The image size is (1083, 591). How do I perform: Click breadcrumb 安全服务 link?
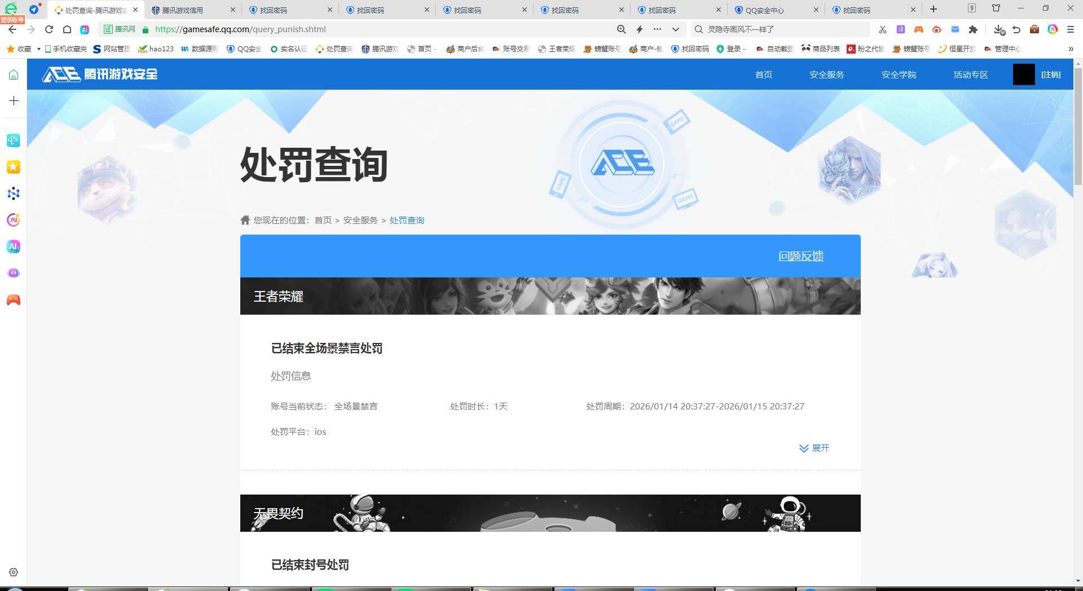coord(360,220)
